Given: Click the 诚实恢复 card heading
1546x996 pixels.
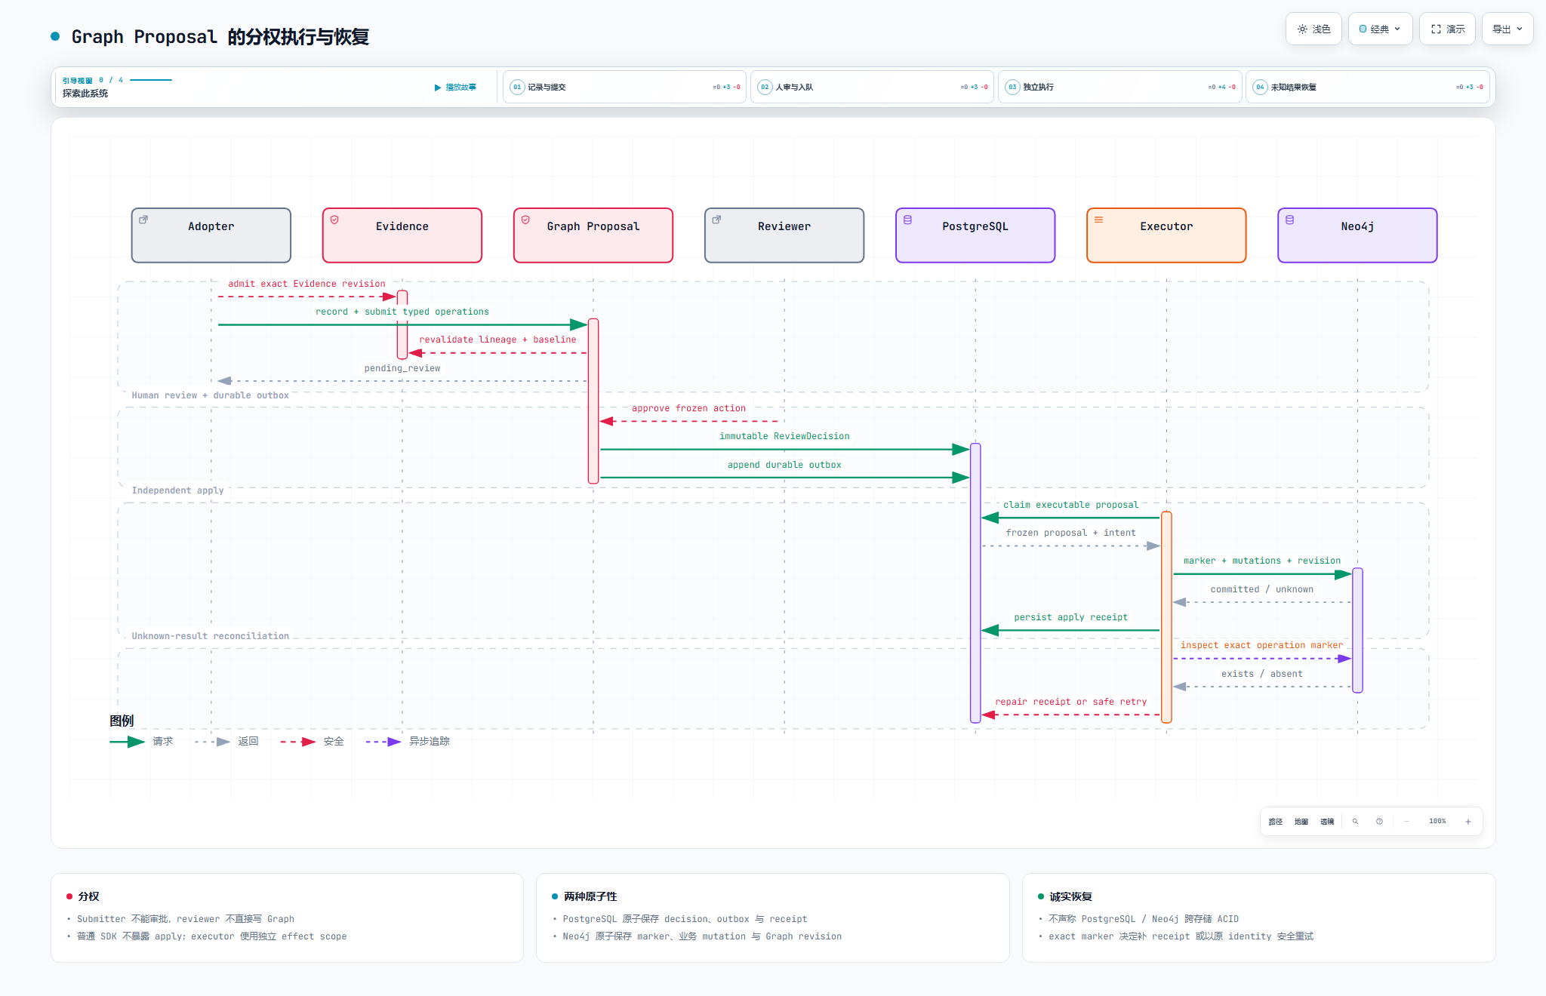Looking at the screenshot, I should pyautogui.click(x=1070, y=897).
